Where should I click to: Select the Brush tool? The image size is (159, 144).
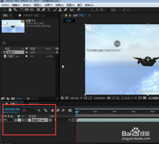(x=55, y=10)
